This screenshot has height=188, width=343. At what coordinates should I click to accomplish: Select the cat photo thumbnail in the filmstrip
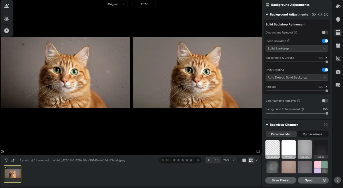(13, 174)
